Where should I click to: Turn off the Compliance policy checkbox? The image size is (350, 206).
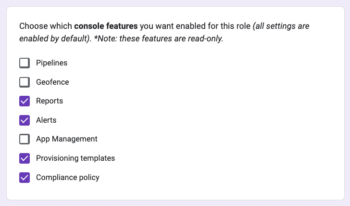pos(25,178)
